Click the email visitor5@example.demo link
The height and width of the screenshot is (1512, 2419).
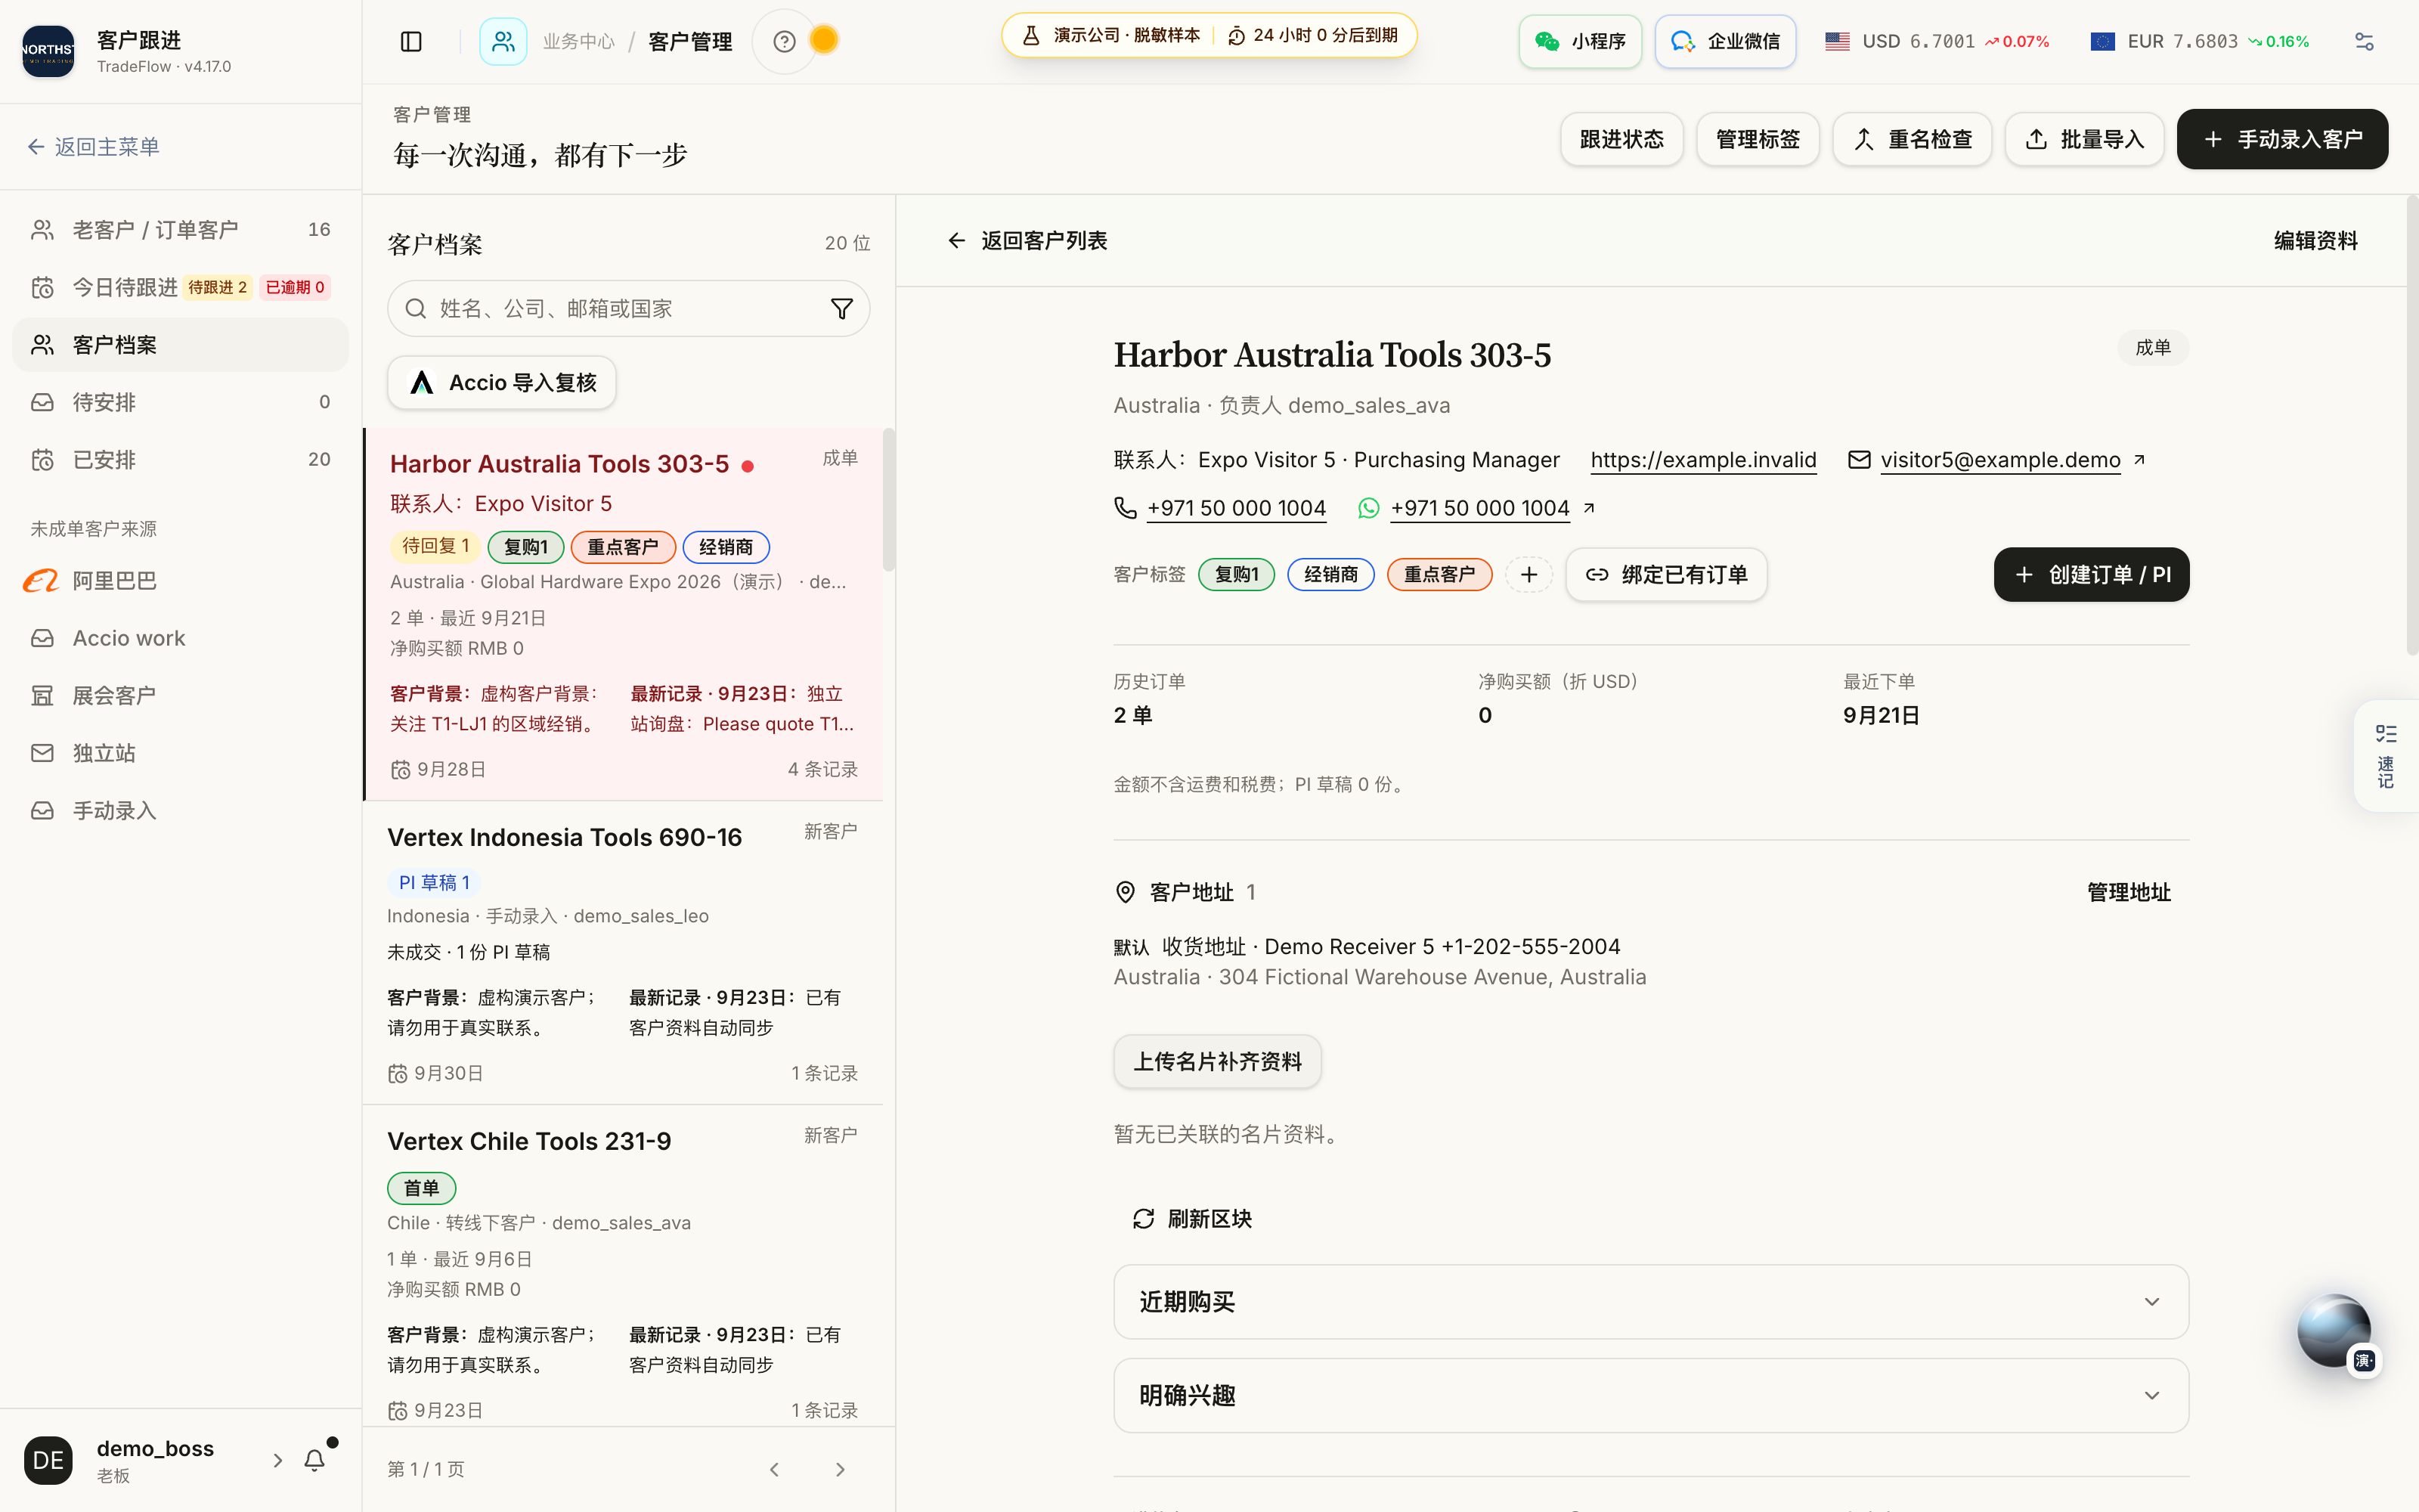(x=2000, y=460)
